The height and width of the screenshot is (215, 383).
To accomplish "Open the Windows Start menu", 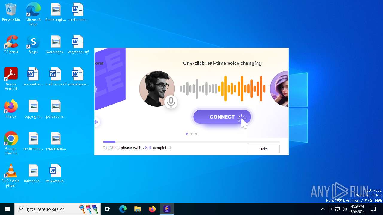I will click(x=7, y=209).
